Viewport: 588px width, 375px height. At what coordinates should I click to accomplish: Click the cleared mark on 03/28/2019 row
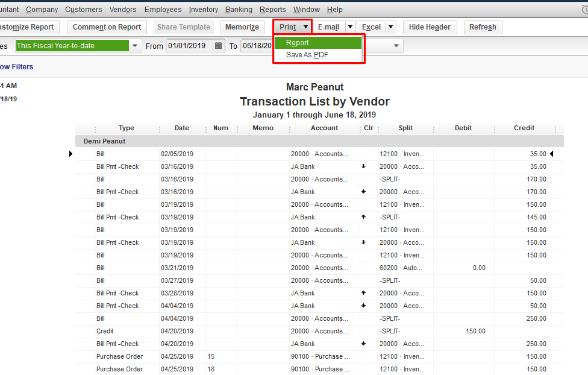tap(363, 293)
